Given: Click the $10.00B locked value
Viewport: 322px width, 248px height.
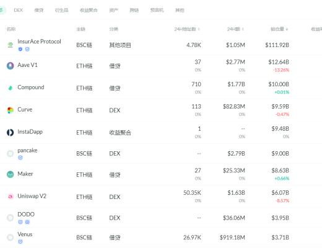Looking at the screenshot, I should [279, 84].
